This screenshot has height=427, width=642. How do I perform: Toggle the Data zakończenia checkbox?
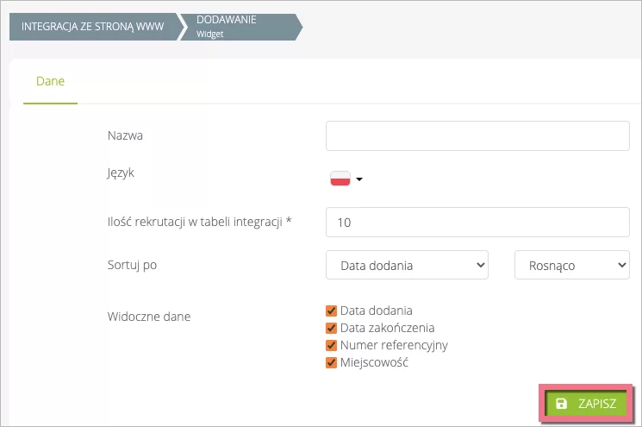click(x=331, y=328)
